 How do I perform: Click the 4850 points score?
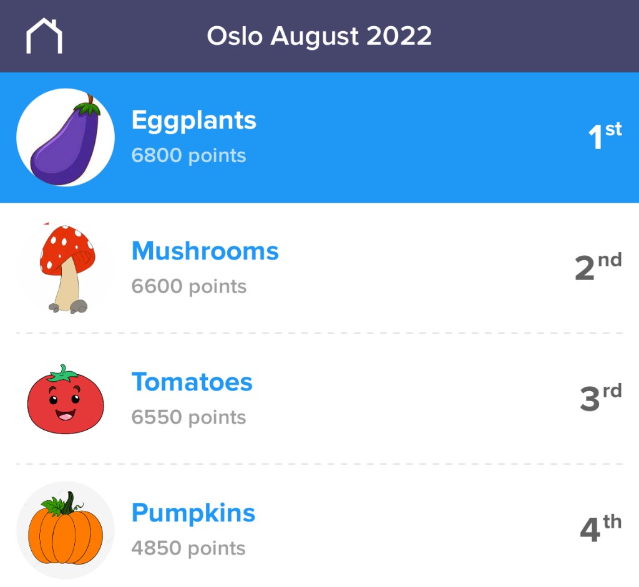pos(188,548)
